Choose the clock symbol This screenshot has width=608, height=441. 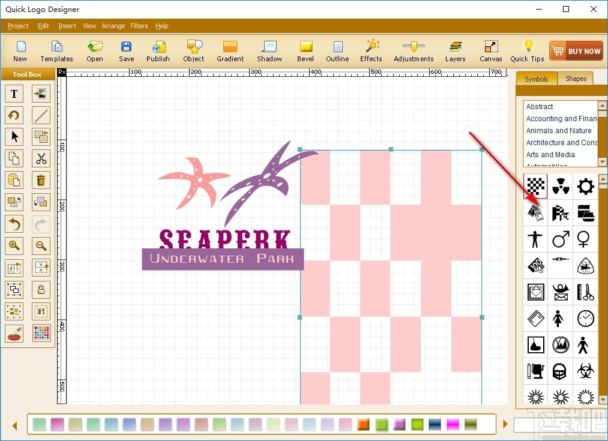[x=586, y=318]
